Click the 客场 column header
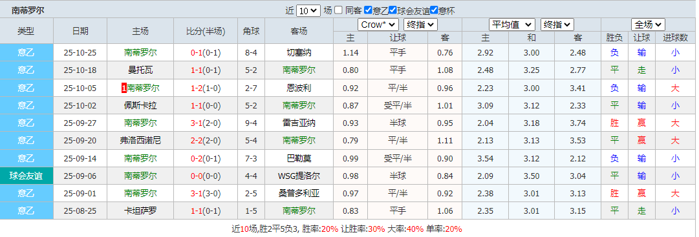 [299, 31]
